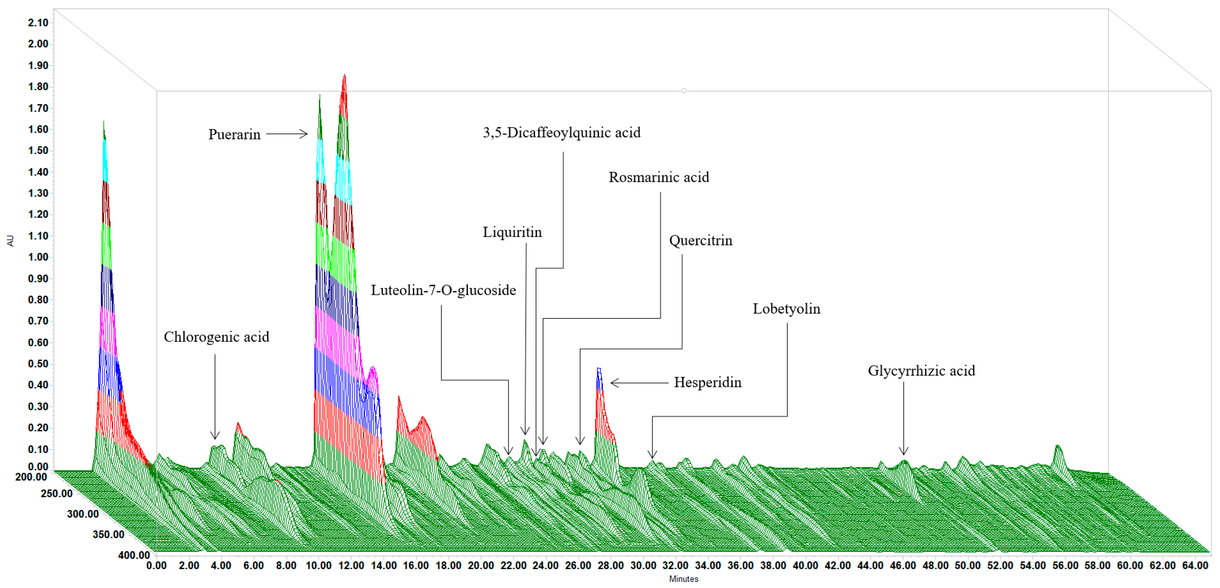The height and width of the screenshot is (588, 1220).
Task: Select the Liquiritin annotation
Action: coord(512,232)
